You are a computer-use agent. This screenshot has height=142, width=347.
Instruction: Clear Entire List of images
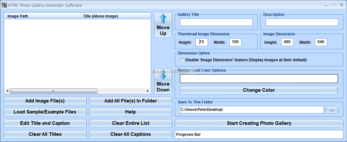[130, 123]
